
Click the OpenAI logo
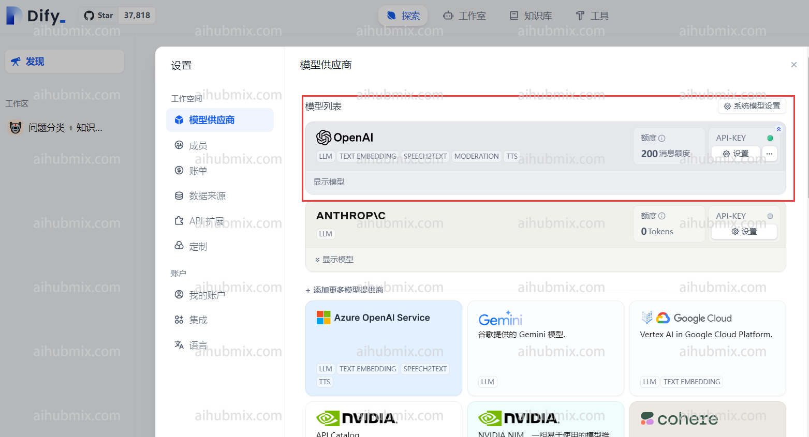pyautogui.click(x=345, y=138)
